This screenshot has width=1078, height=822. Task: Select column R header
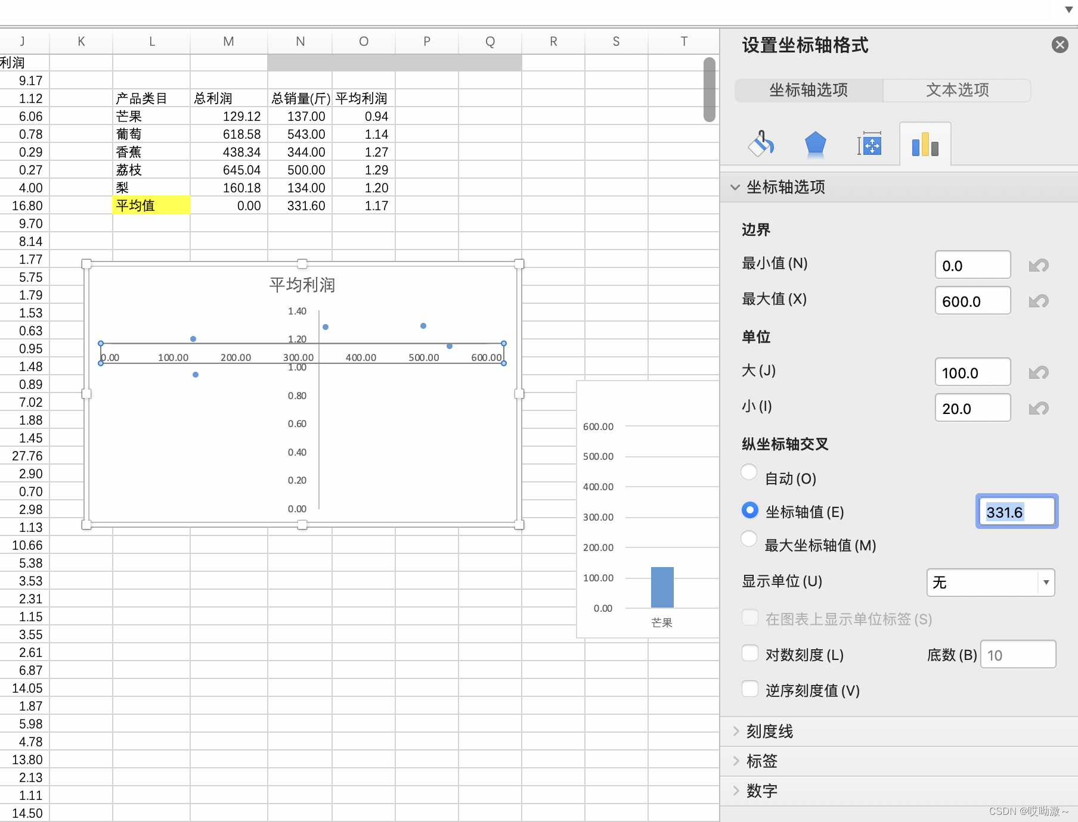(553, 41)
